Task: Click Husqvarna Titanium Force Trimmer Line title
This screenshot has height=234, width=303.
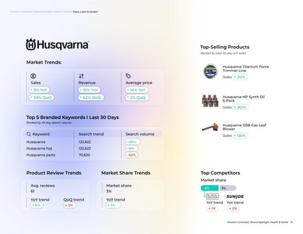Action: click(x=246, y=69)
